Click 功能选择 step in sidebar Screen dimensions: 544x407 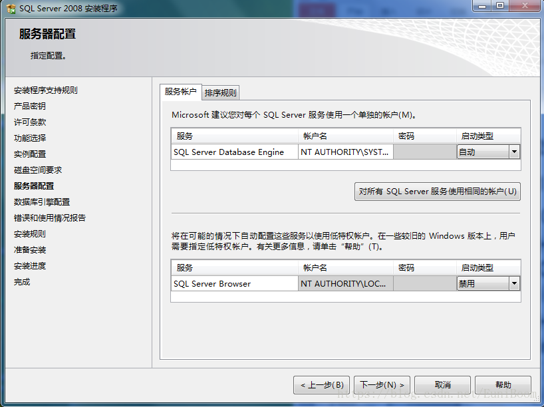pos(29,138)
